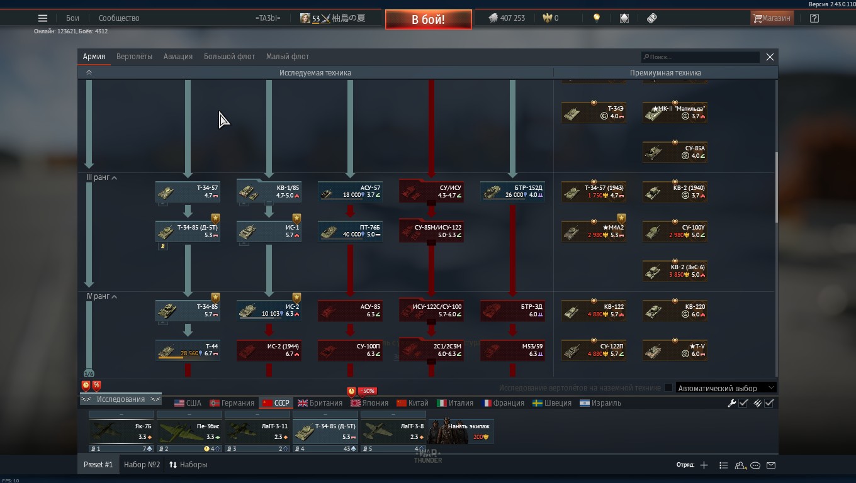Select the США nation tab
Screen dimensions: 856x483
(188, 403)
